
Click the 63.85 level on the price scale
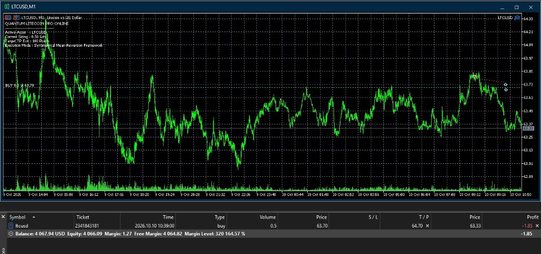point(528,72)
